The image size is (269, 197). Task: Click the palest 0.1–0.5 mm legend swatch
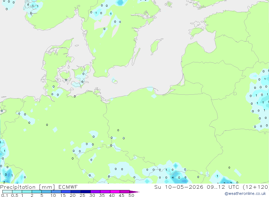(x=7, y=192)
